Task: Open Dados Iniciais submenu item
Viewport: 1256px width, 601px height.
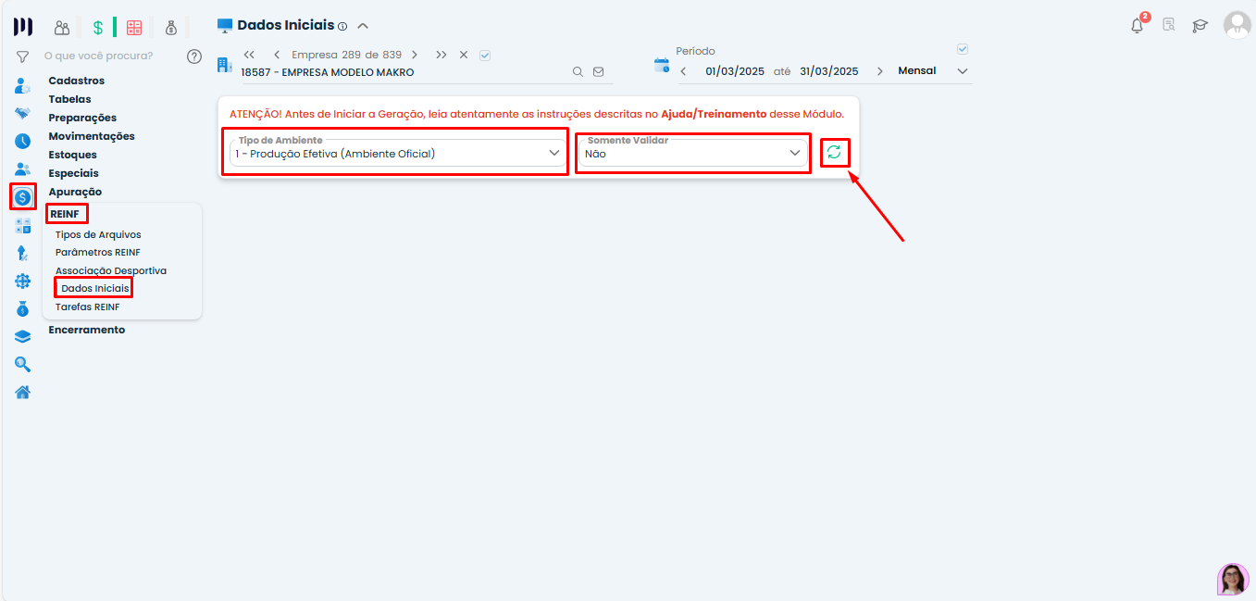Action: (95, 289)
